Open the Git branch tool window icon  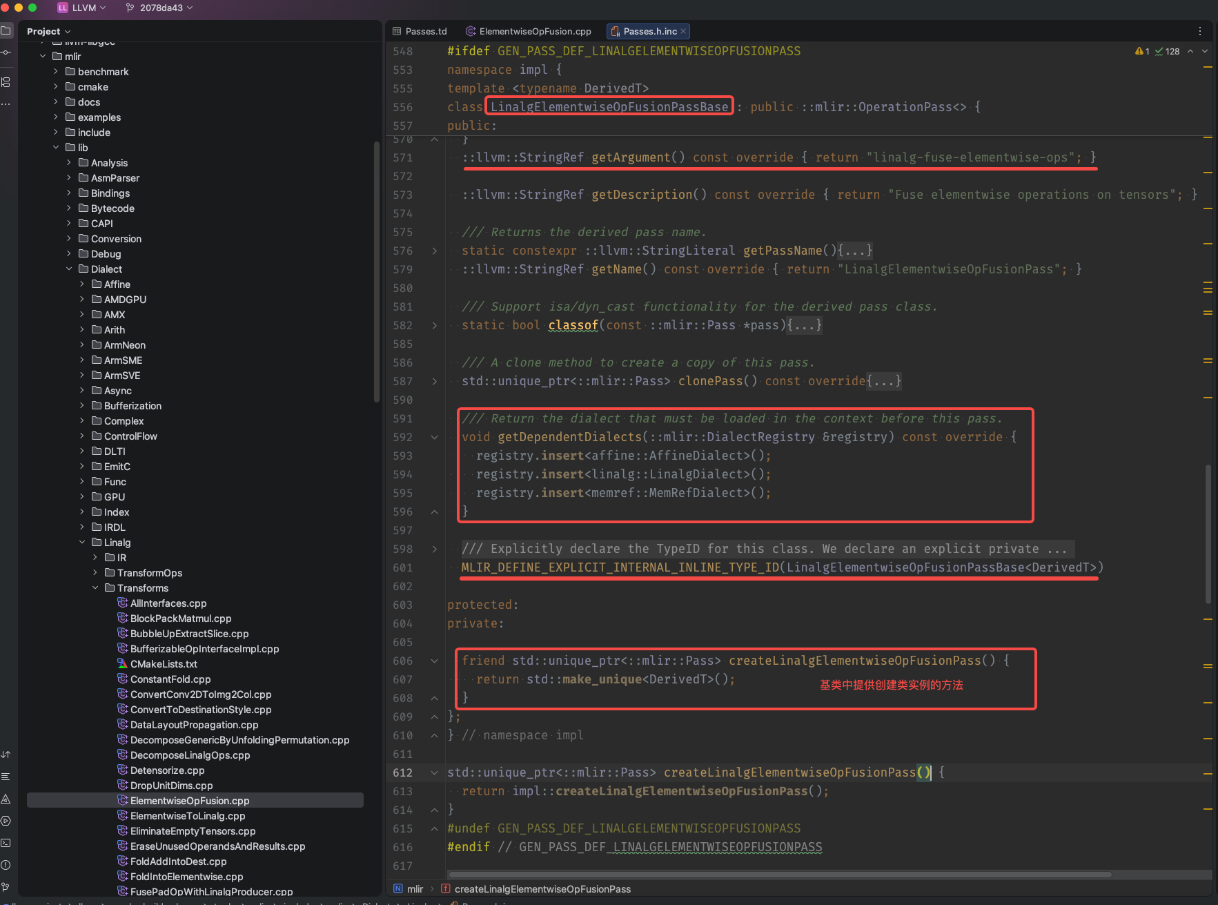6,887
